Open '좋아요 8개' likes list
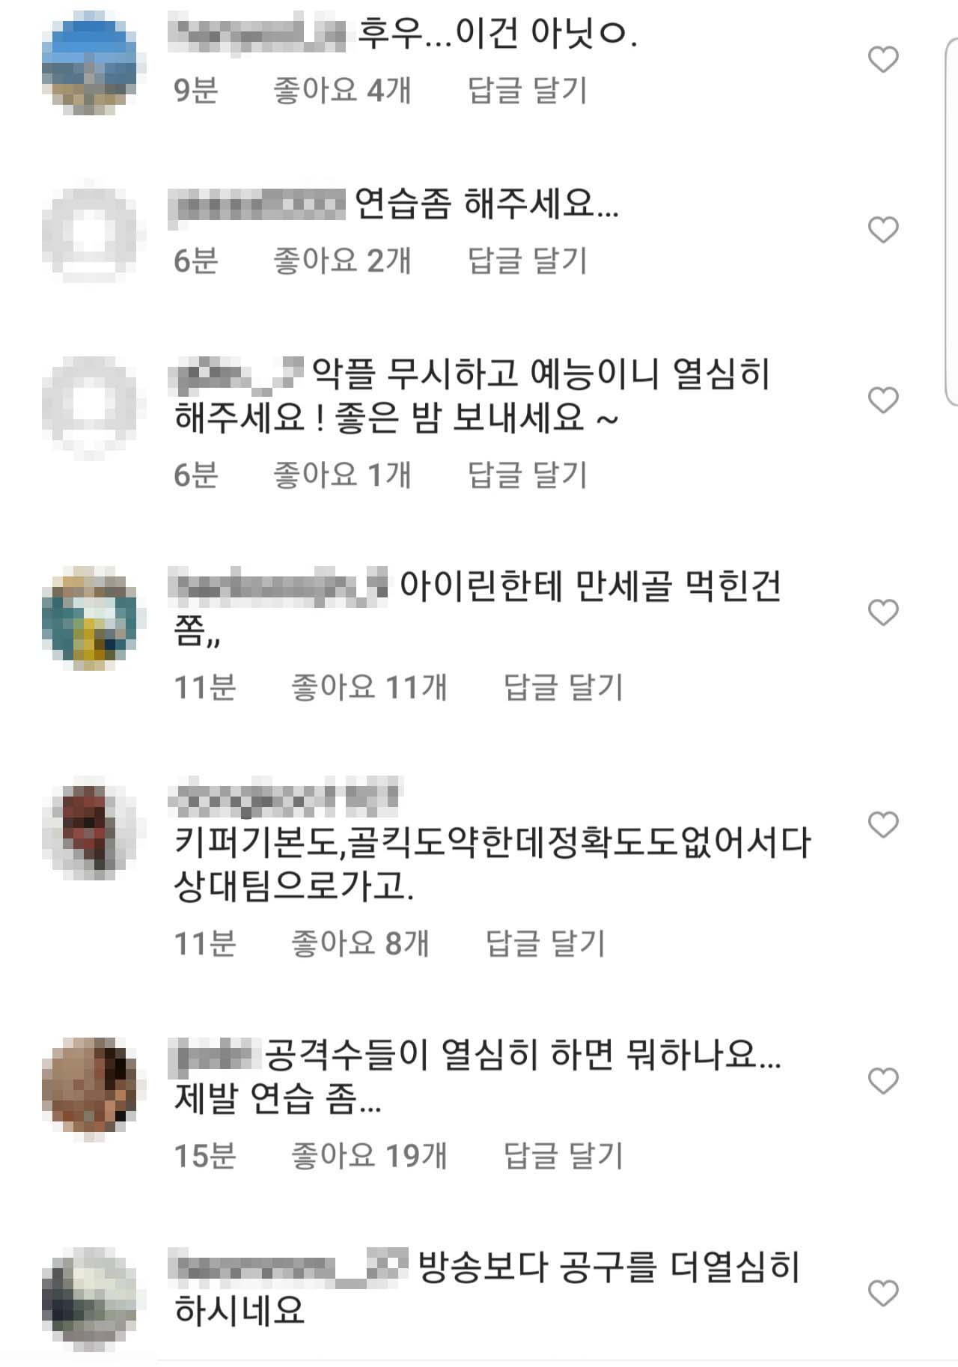The image size is (958, 1367). (x=360, y=943)
